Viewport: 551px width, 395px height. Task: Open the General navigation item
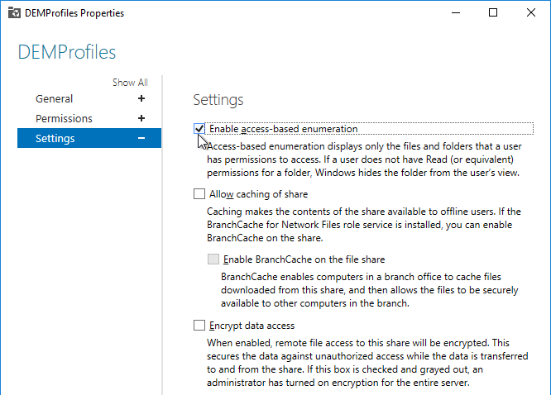pyautogui.click(x=54, y=98)
